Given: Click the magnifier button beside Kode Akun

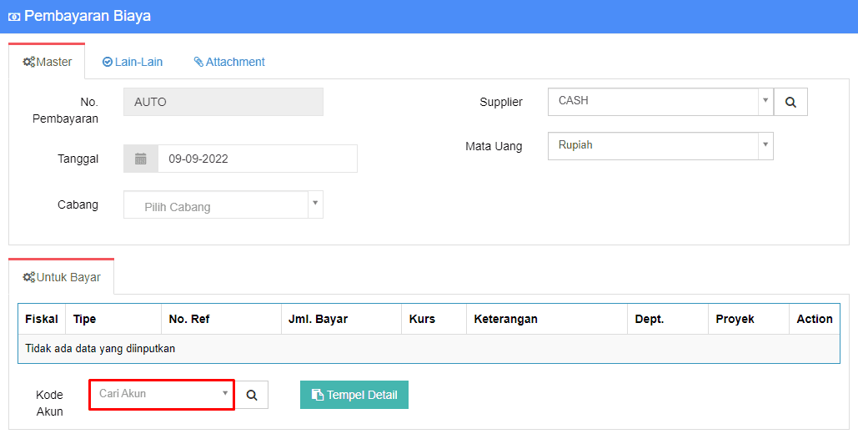Looking at the screenshot, I should (252, 395).
